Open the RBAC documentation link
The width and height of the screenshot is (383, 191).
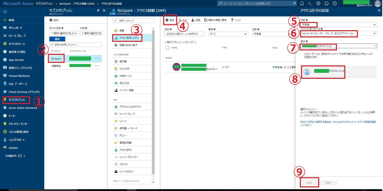pos(338,124)
